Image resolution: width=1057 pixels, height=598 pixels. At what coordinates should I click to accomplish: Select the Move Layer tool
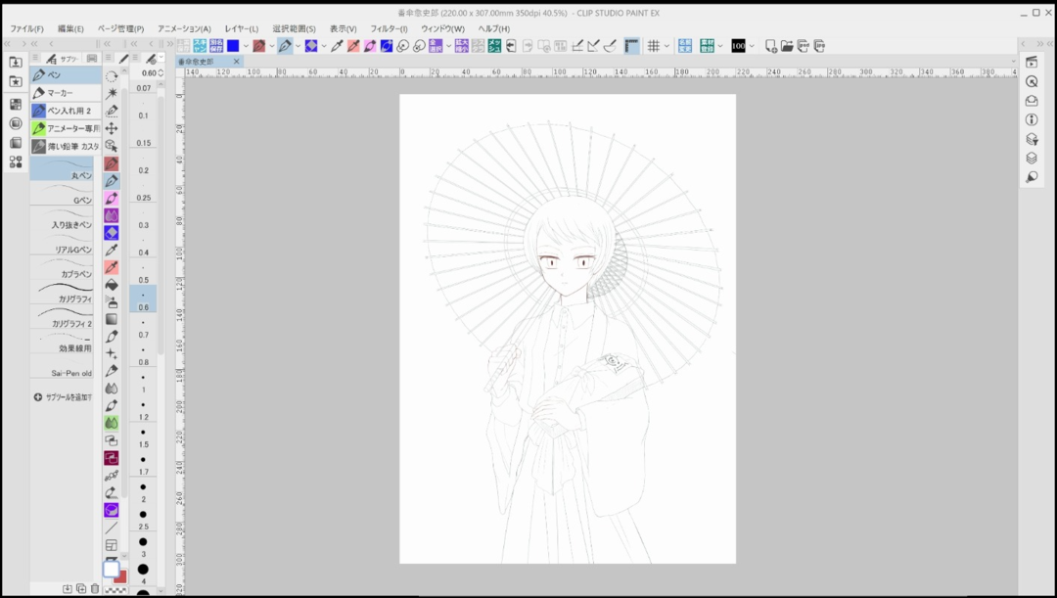coord(112,128)
